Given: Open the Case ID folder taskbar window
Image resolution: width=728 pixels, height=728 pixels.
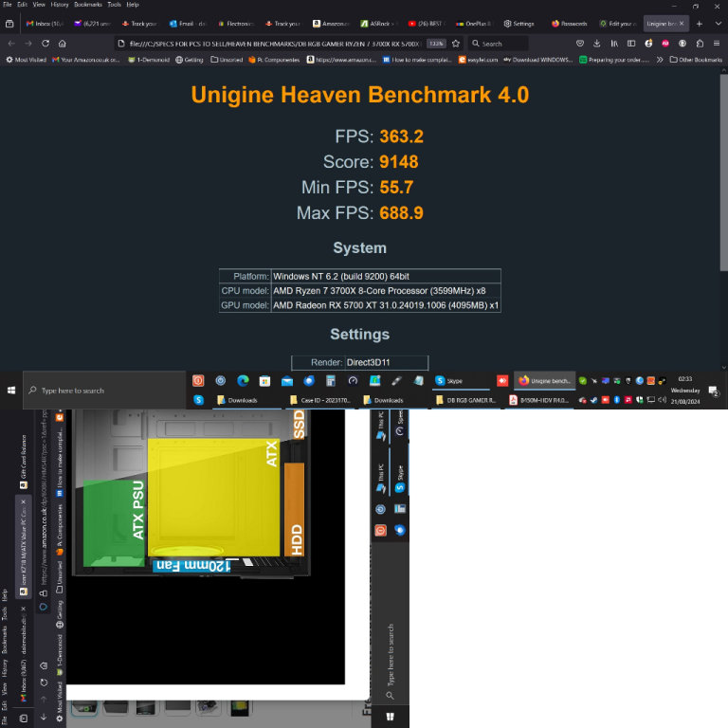Looking at the screenshot, I should [x=319, y=400].
